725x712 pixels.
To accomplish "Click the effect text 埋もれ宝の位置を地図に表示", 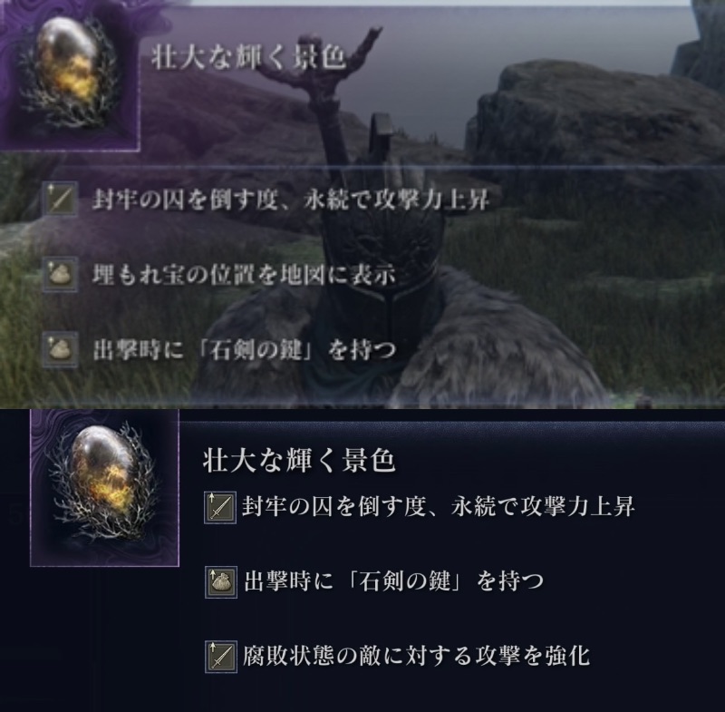I will tap(244, 275).
